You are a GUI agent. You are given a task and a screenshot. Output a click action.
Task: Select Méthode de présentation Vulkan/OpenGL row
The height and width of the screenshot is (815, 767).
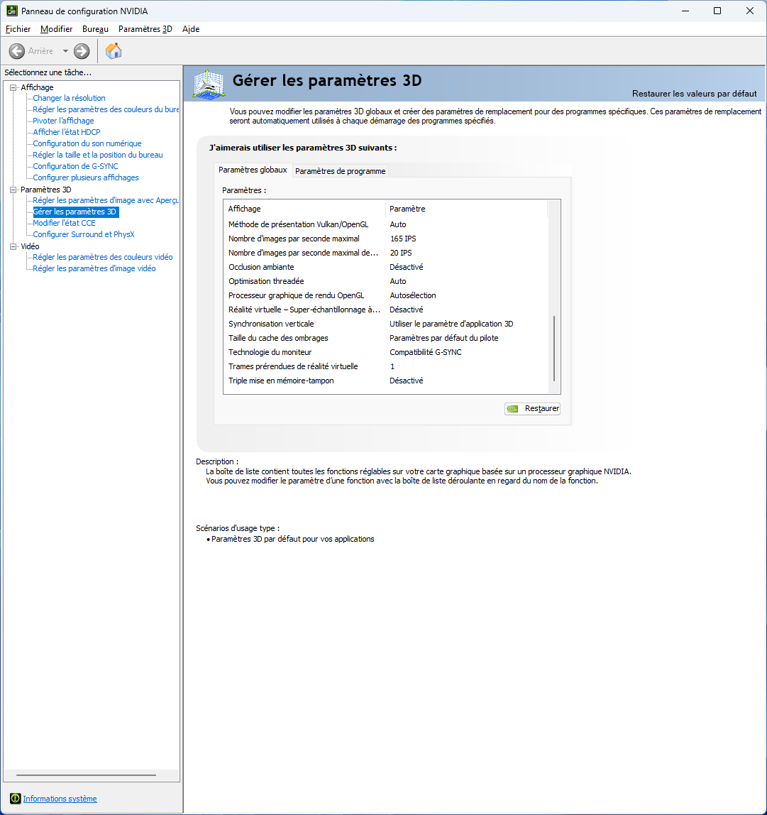pyautogui.click(x=385, y=224)
